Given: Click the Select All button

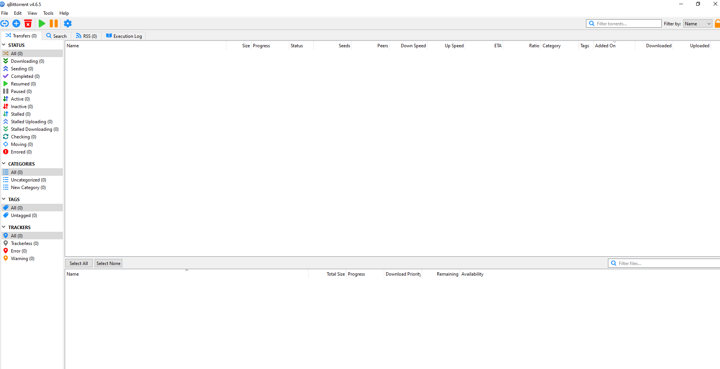Looking at the screenshot, I should (79, 263).
